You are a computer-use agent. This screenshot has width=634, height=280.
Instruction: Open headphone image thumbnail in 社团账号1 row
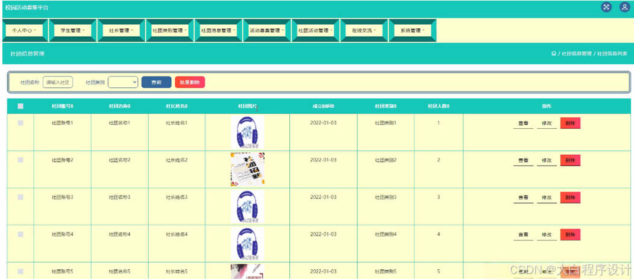[248, 132]
